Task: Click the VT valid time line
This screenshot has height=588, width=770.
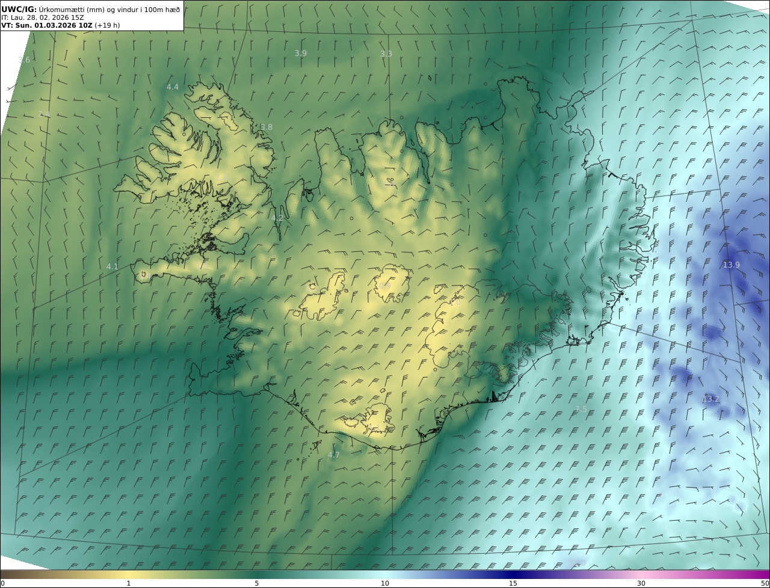Action: pyautogui.click(x=60, y=25)
